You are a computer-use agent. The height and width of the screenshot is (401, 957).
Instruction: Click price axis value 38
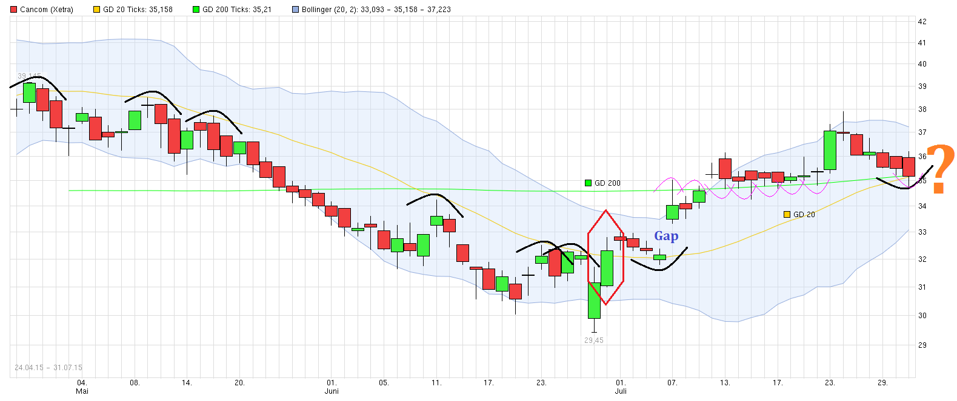point(922,109)
